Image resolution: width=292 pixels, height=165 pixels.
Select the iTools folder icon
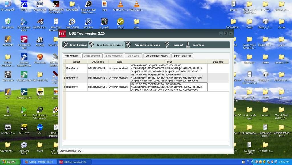pos(249,23)
